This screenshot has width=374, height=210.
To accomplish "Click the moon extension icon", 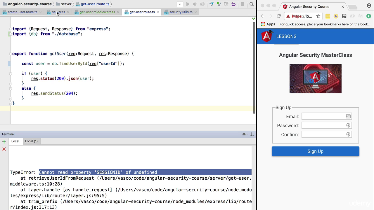I will point(336,16).
